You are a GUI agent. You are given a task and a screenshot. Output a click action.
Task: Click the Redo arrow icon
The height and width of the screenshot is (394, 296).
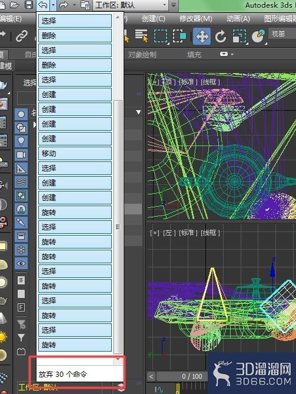pyautogui.click(x=64, y=5)
